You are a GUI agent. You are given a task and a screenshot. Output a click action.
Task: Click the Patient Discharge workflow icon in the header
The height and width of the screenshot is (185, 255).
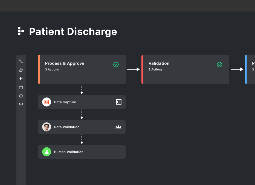click(x=21, y=31)
